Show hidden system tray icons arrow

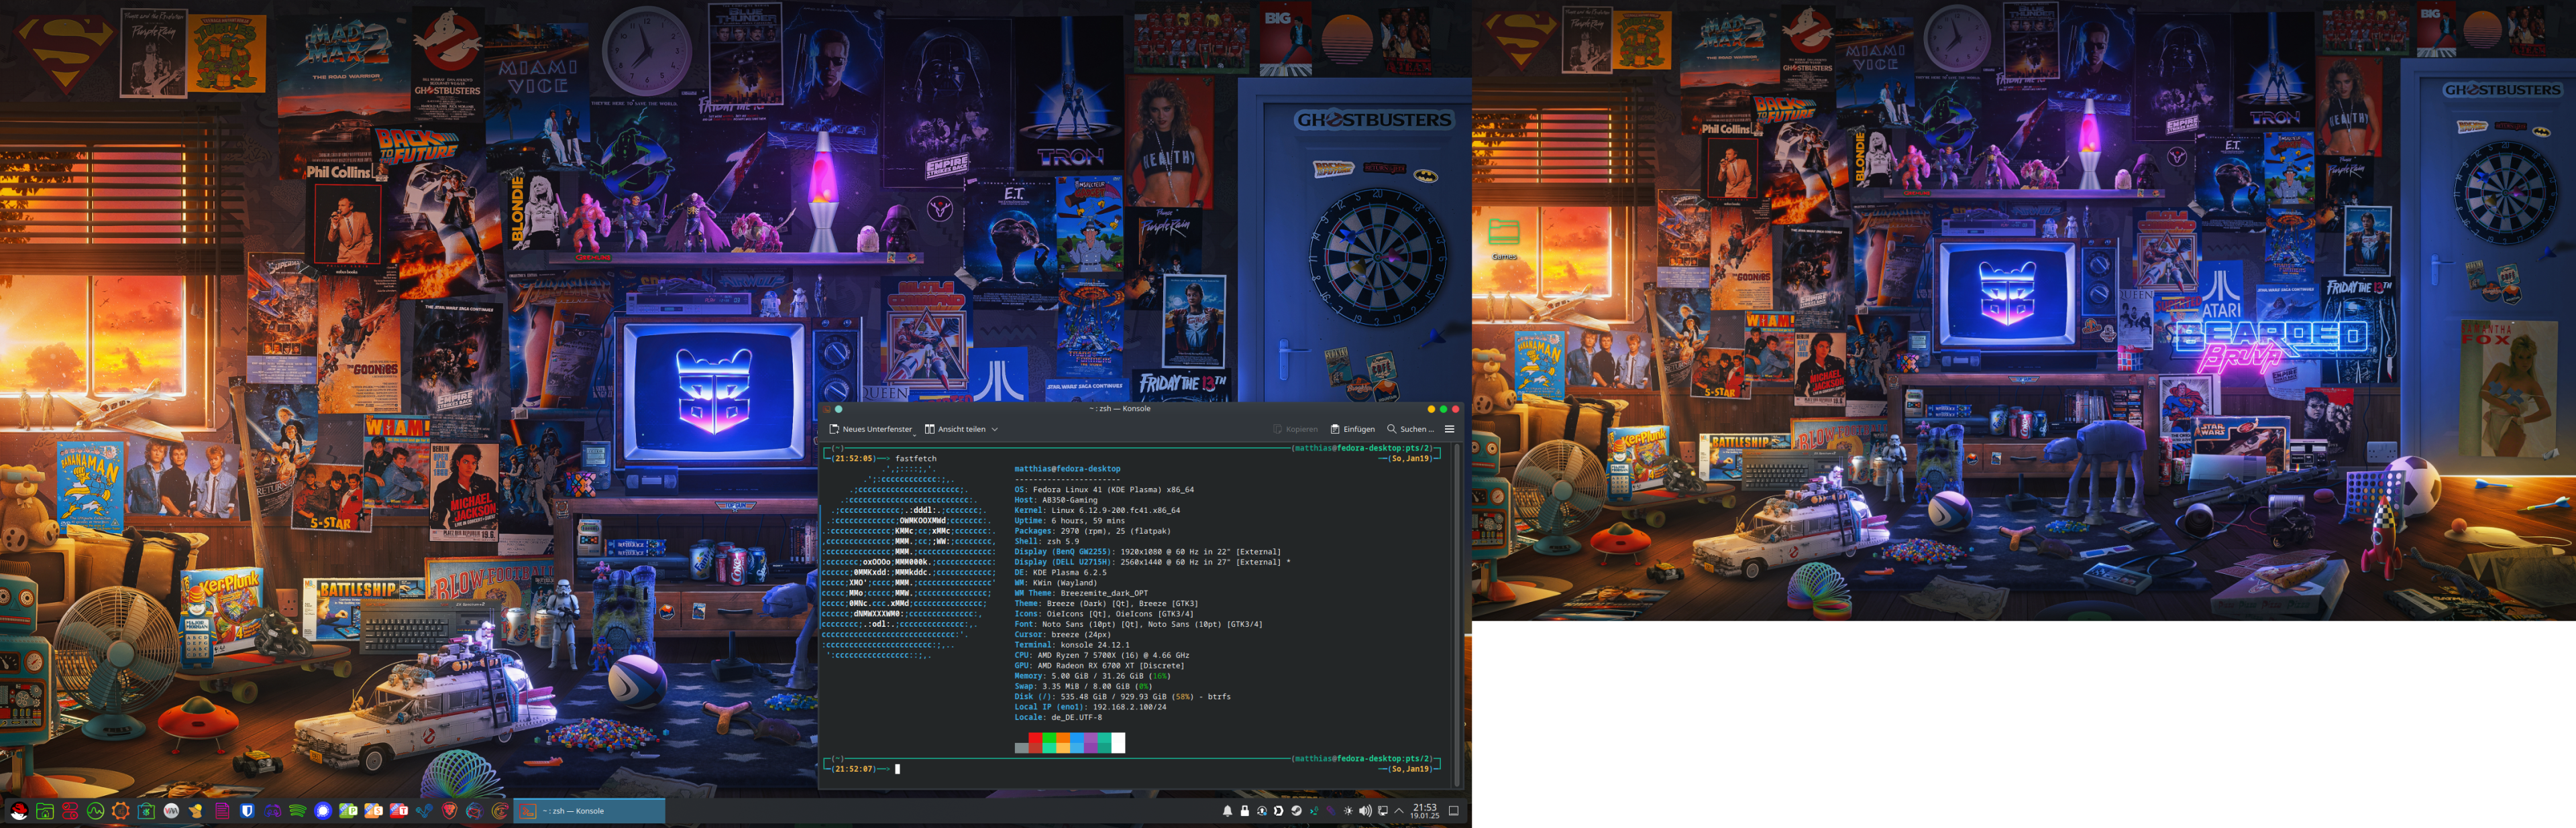coord(1399,811)
